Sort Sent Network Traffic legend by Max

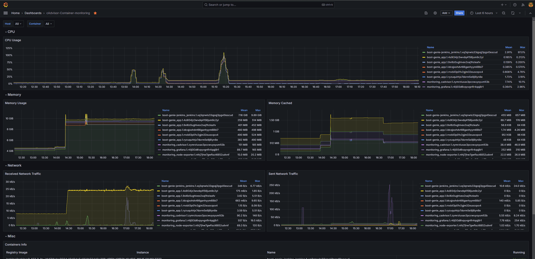[521, 181]
